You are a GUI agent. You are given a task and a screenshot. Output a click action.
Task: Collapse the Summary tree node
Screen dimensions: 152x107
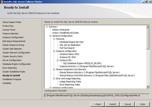click(47, 27)
